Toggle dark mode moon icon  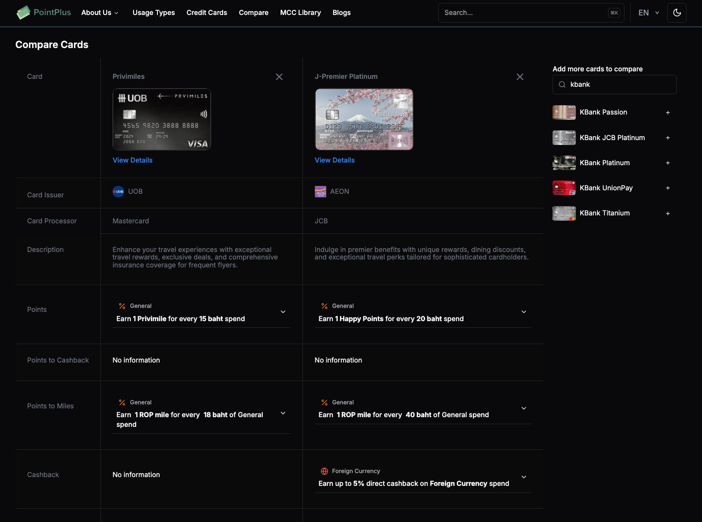coord(677,13)
